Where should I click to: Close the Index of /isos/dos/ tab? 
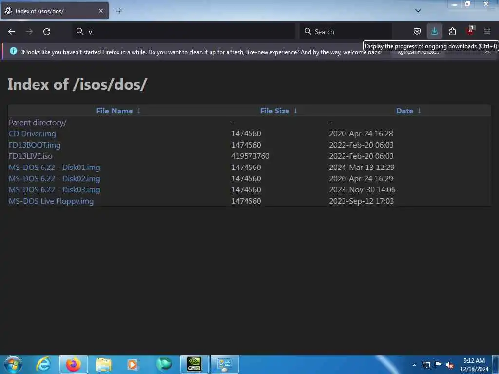[x=100, y=11]
